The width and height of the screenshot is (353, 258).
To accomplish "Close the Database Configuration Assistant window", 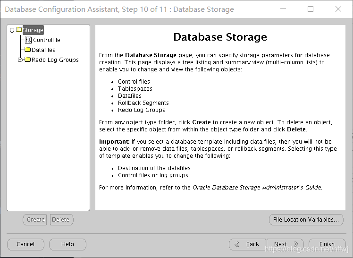I will pyautogui.click(x=338, y=9).
